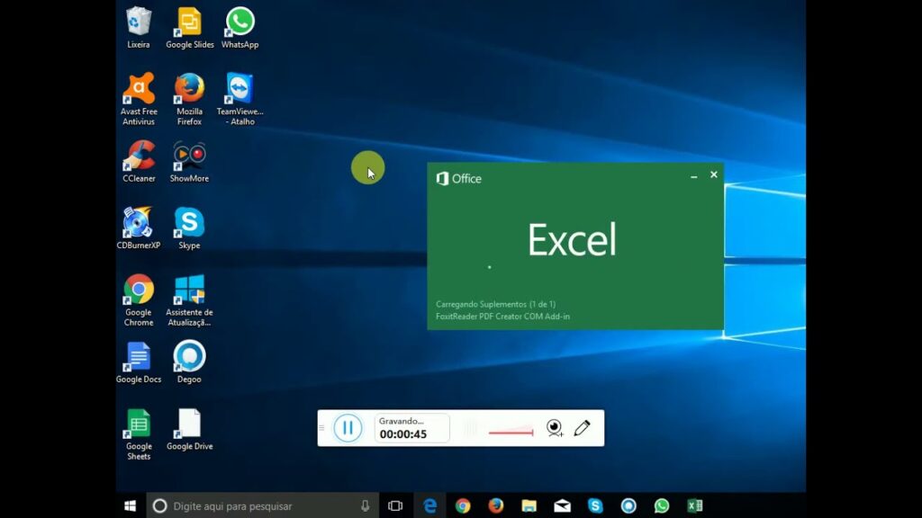Close the Excel splash screen
922x518 pixels.
[714, 174]
